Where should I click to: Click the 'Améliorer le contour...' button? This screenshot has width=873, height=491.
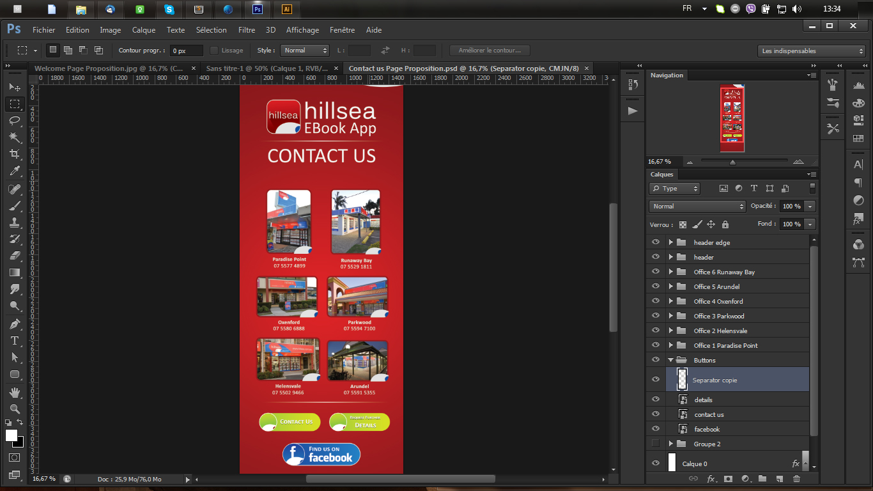tap(490, 51)
